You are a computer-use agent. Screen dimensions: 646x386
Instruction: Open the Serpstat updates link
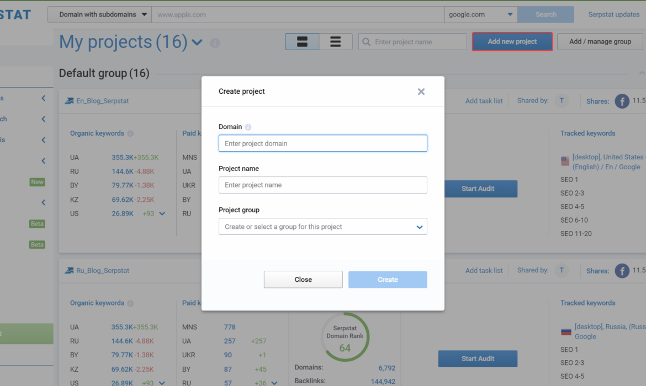pos(614,14)
